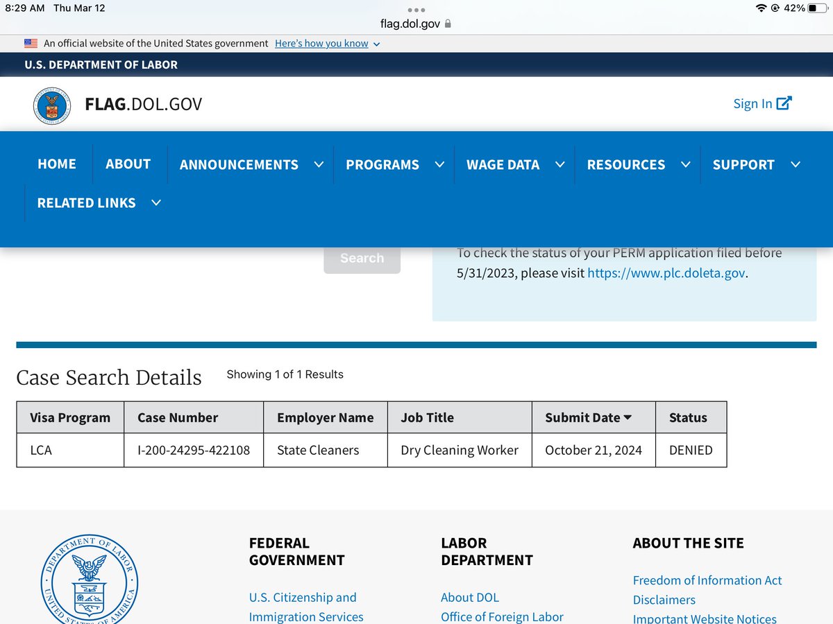Click the Department of Labor seal logo in header
Viewport: 833px width, 624px height.
point(53,105)
